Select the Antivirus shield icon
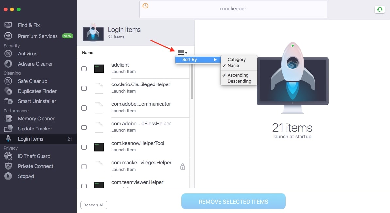 [8, 53]
